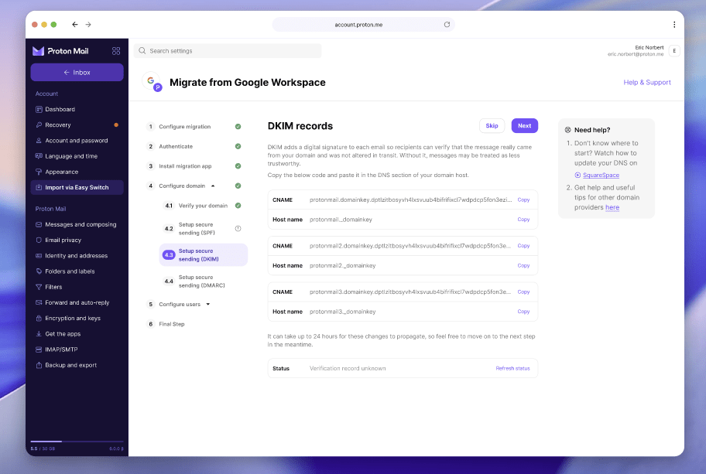This screenshot has width=706, height=474.
Task: Click the Need help lifebuoy icon
Action: (567, 130)
